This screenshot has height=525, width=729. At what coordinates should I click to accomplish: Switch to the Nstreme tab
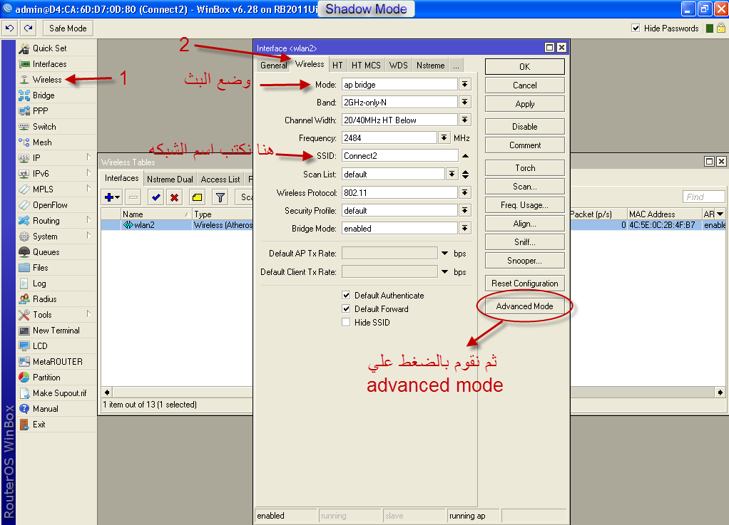(431, 66)
